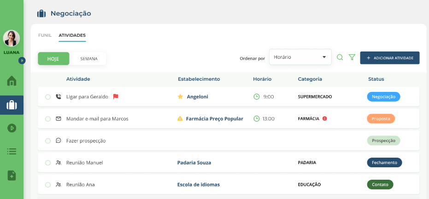
Task: Open the briefcase Negociação sidebar icon
Action: [x=12, y=105]
